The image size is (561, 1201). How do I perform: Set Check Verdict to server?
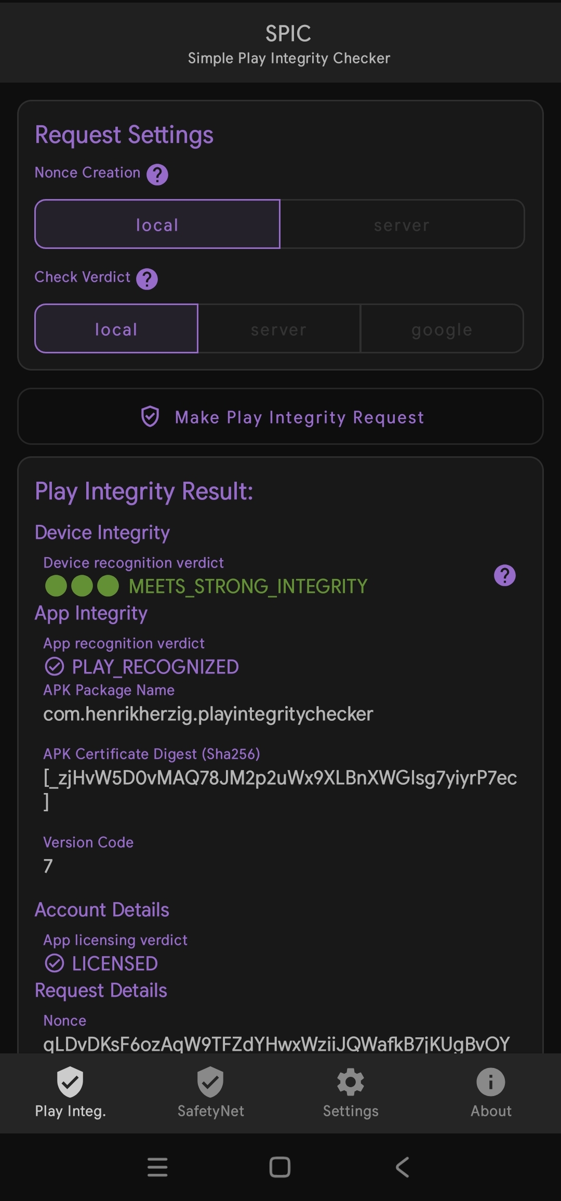279,329
